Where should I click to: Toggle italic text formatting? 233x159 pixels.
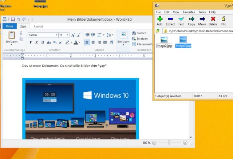(36, 42)
